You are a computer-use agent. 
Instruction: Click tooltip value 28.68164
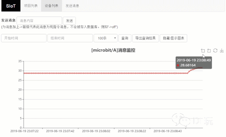click(x=188, y=65)
